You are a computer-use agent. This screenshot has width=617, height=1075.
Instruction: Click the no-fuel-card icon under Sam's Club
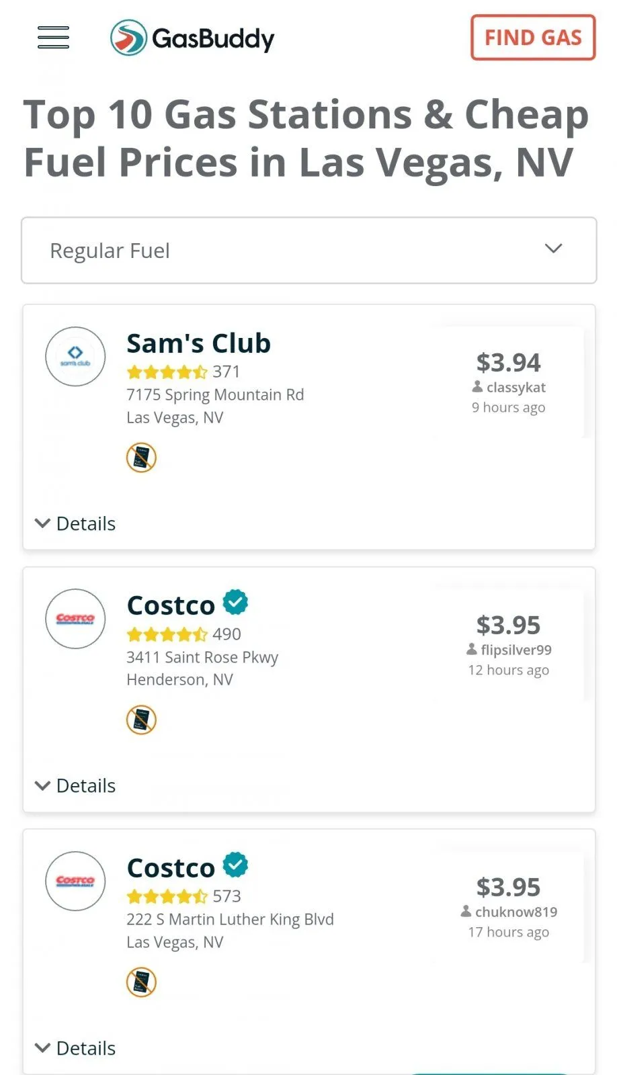coord(141,458)
